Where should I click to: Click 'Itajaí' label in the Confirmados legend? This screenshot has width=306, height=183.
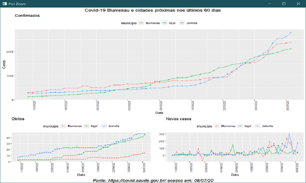[172, 23]
